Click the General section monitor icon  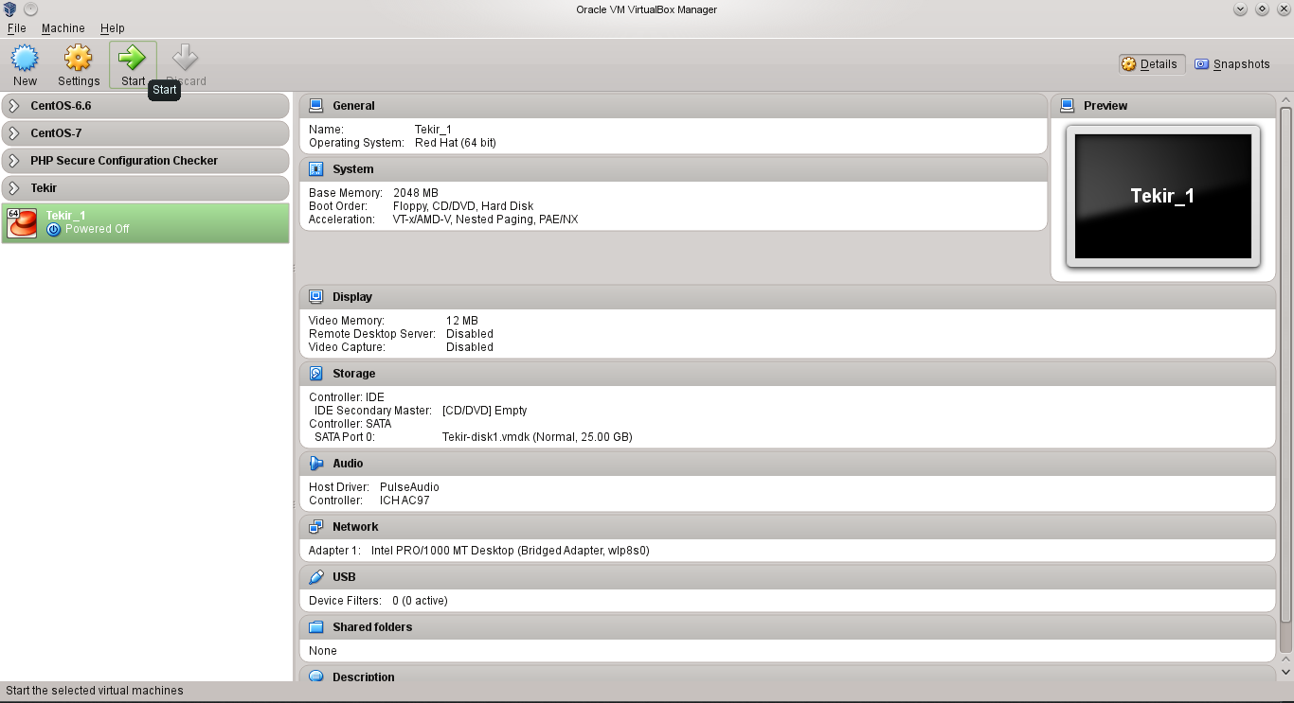[316, 106]
